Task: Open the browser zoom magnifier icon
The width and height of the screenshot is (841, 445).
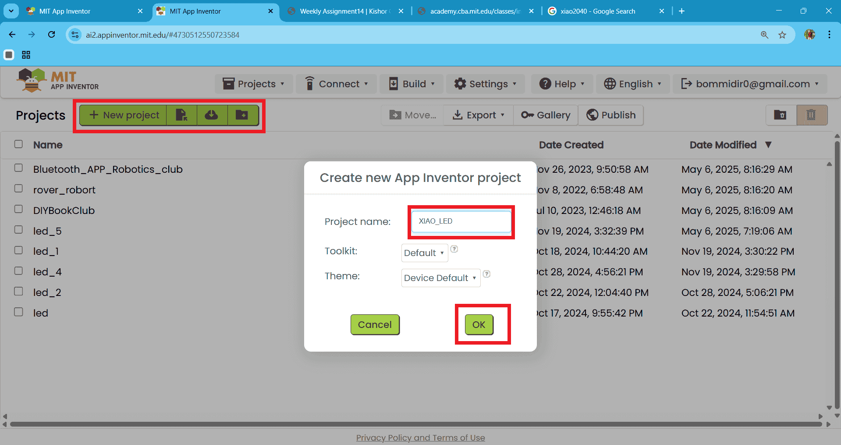Action: (x=764, y=35)
